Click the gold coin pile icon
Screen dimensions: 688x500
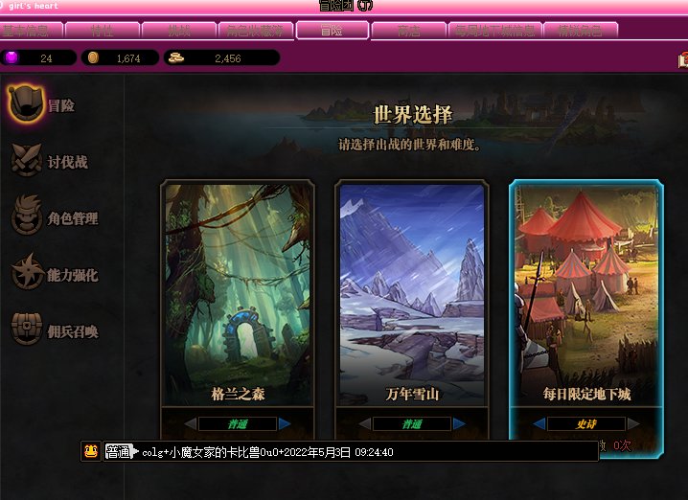click(176, 57)
